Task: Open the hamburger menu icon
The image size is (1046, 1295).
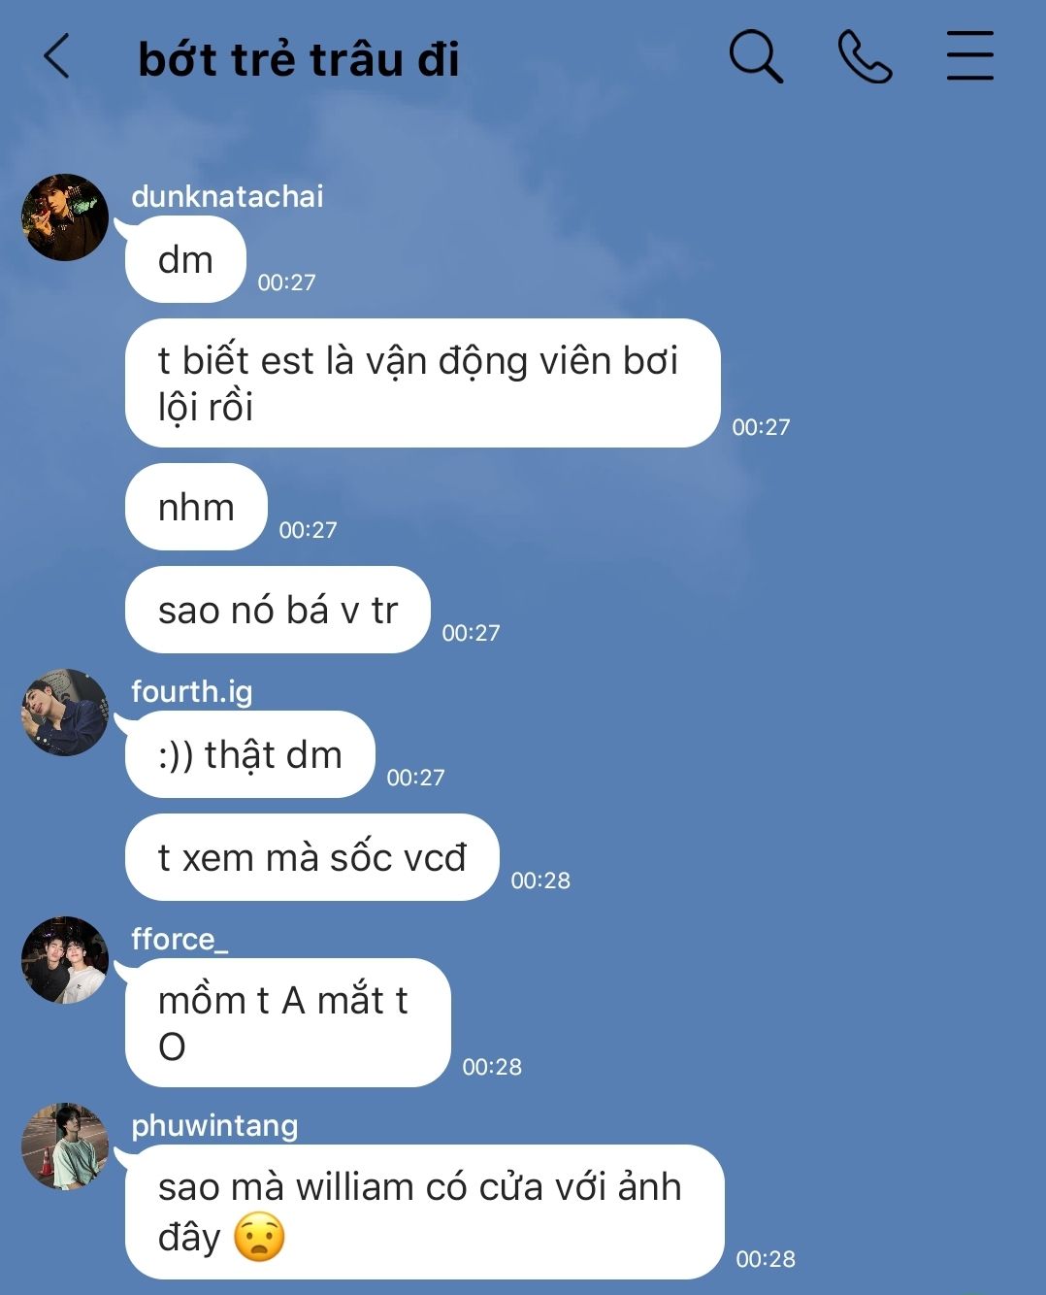Action: coord(970,55)
